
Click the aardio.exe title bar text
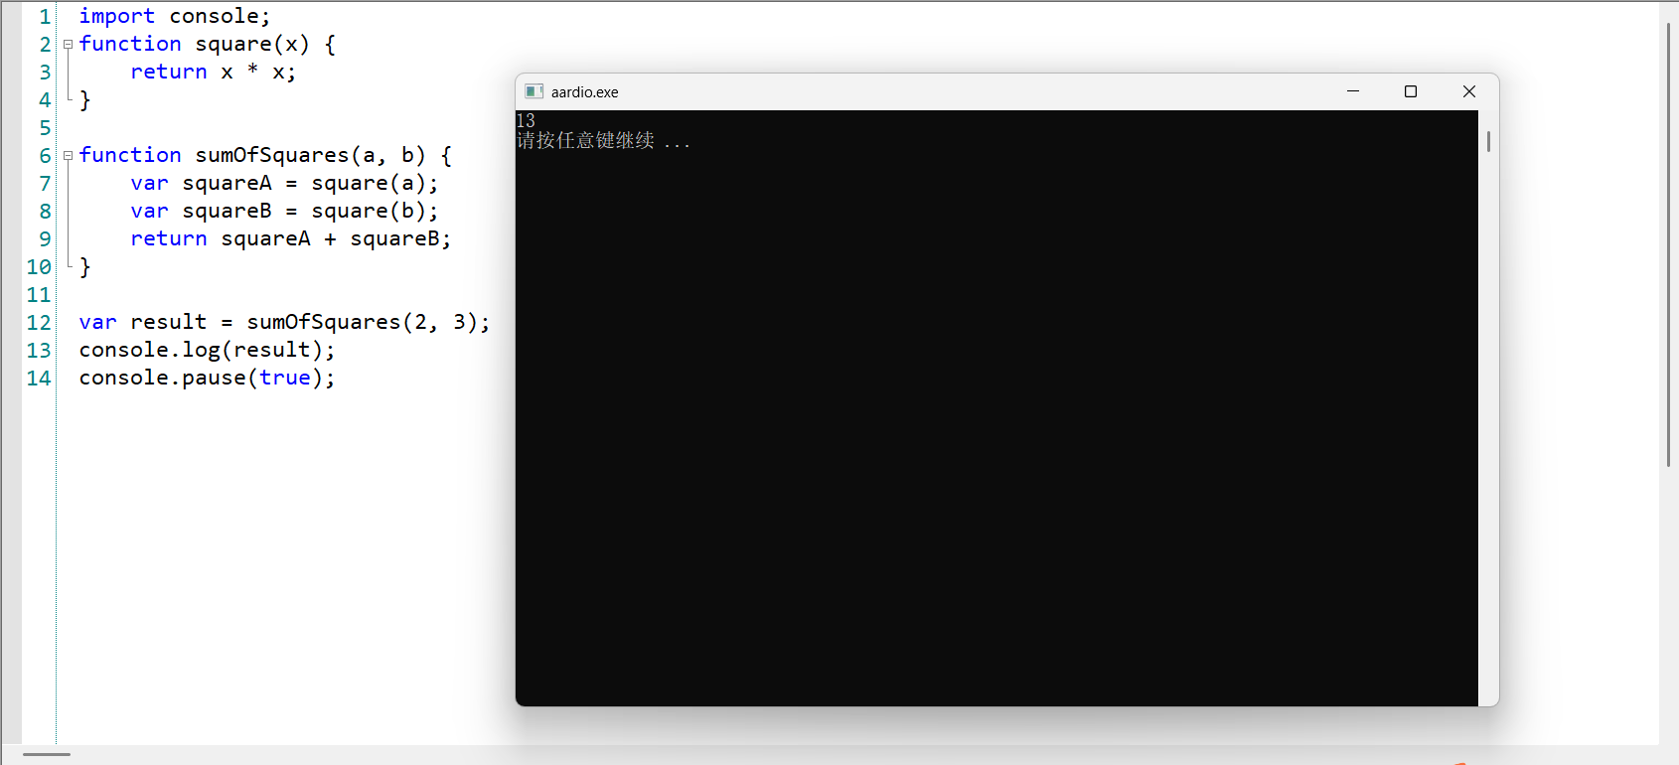pyautogui.click(x=584, y=92)
